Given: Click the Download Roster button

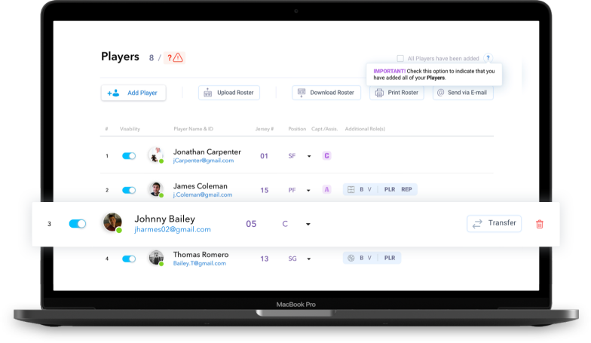Looking at the screenshot, I should pos(325,93).
